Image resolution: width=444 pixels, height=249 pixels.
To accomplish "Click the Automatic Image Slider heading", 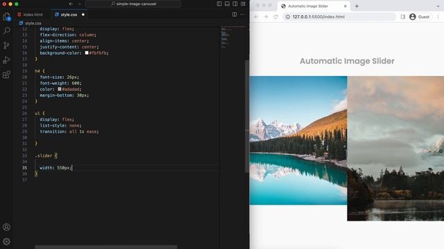I will point(347,61).
